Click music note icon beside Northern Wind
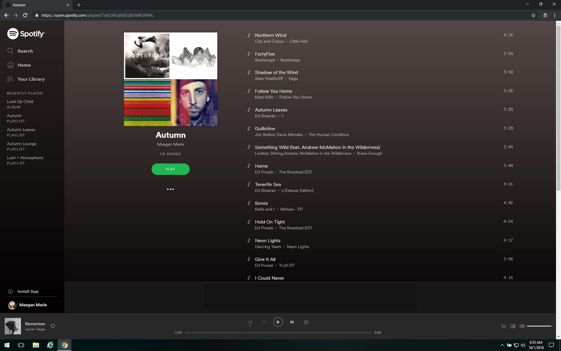561x351 pixels. tap(249, 35)
